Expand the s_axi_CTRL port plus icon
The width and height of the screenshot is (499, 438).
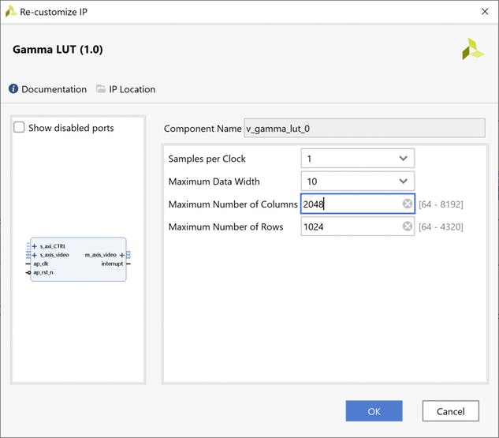click(35, 246)
